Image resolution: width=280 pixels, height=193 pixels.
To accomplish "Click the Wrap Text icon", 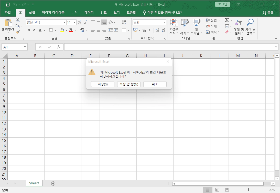I will (x=124, y=22).
